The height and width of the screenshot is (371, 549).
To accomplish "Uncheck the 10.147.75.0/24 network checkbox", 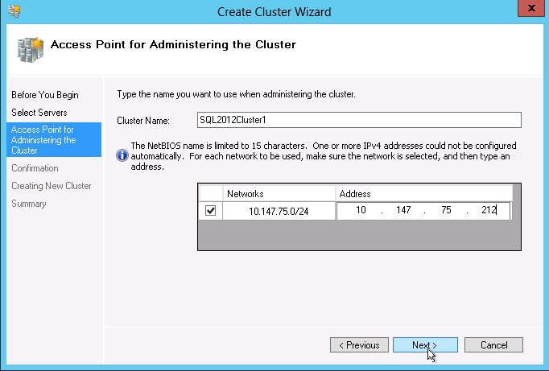I will 211,211.
